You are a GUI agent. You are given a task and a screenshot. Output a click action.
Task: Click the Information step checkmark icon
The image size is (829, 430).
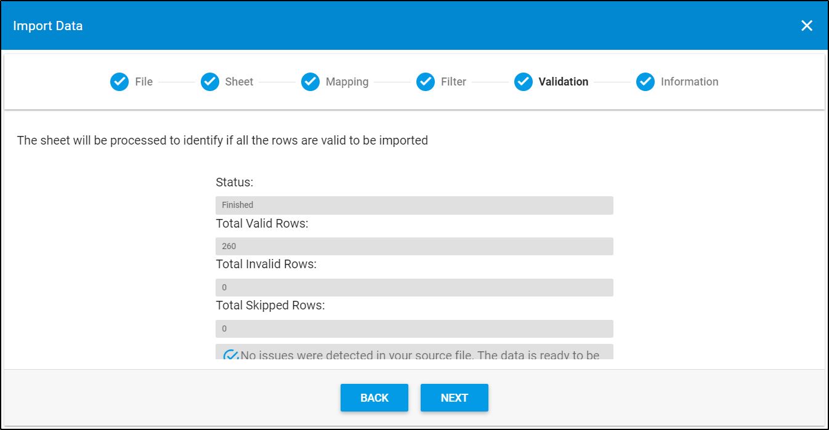pos(645,81)
